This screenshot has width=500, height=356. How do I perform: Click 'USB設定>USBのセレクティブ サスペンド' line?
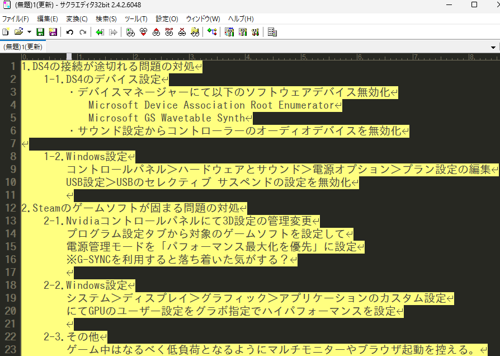click(x=208, y=182)
